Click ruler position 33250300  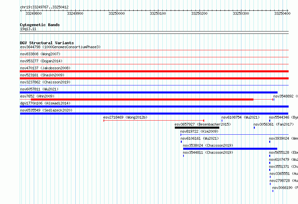tap(241, 13)
